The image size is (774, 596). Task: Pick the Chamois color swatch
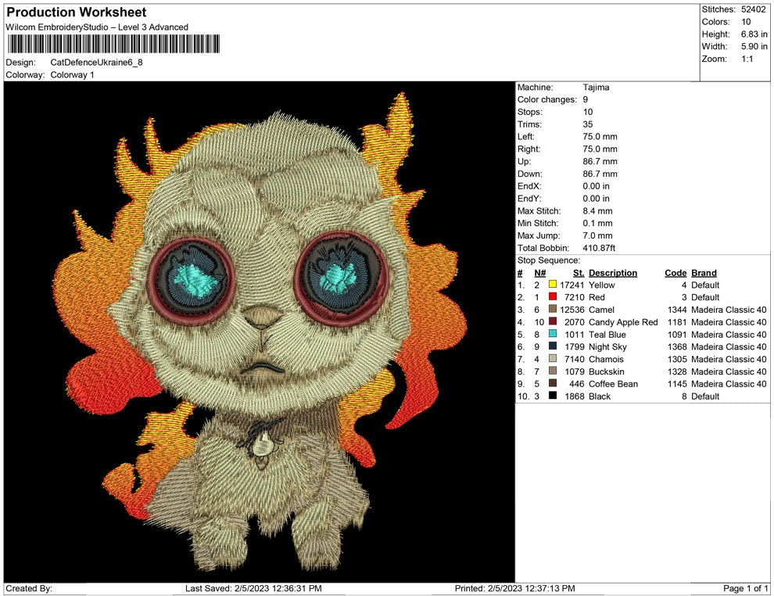coord(553,358)
